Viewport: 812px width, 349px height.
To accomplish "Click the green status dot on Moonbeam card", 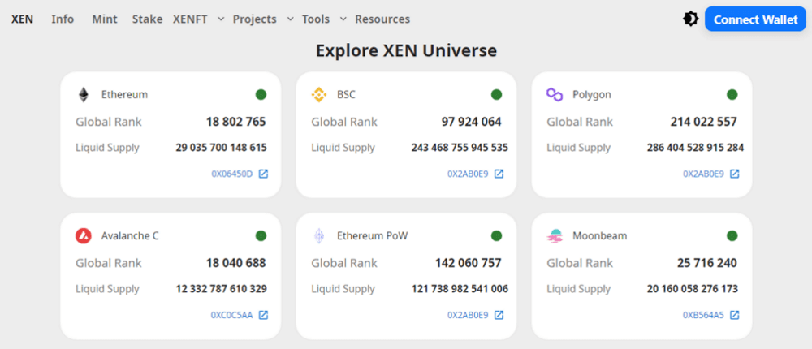I will pyautogui.click(x=732, y=235).
